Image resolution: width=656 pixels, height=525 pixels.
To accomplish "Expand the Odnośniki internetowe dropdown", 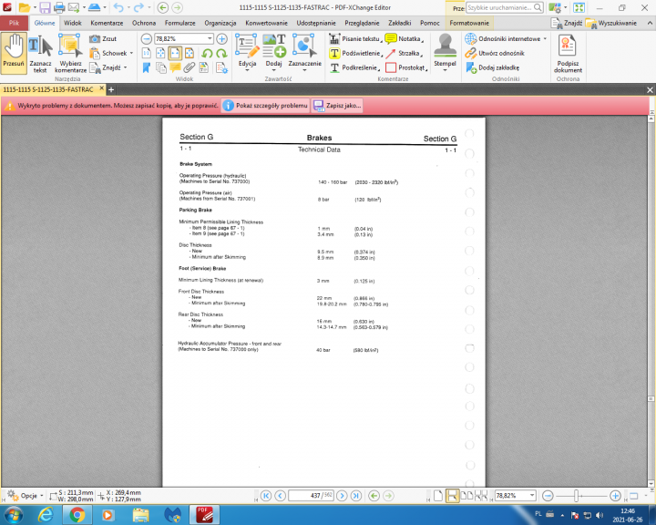I will point(545,39).
